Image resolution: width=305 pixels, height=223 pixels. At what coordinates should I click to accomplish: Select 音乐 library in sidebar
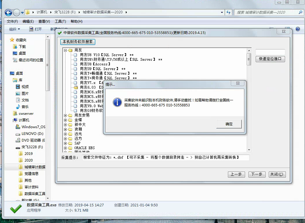click(x=22, y=107)
